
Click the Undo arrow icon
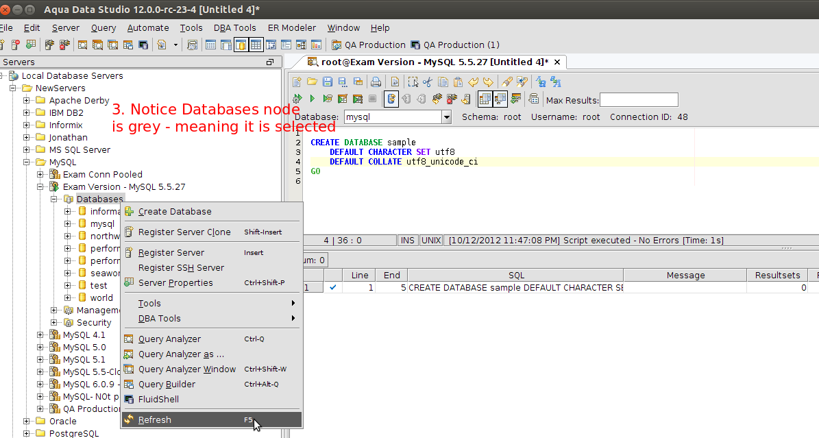coord(473,82)
